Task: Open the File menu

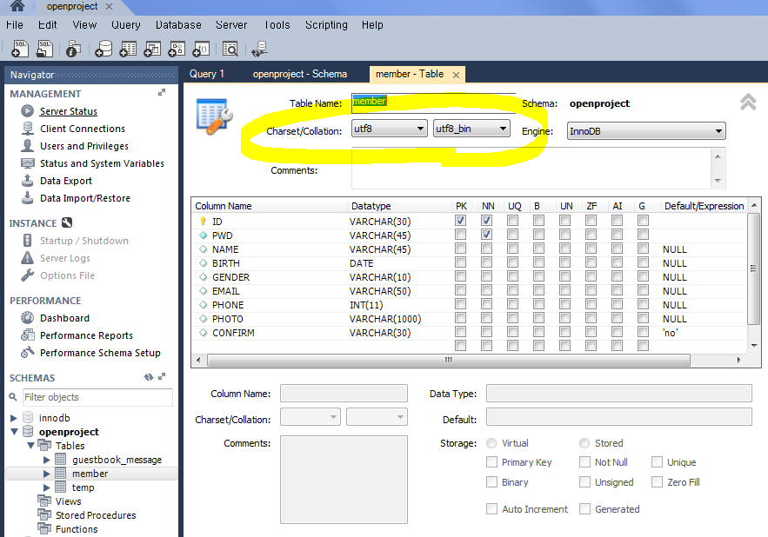Action: point(15,24)
